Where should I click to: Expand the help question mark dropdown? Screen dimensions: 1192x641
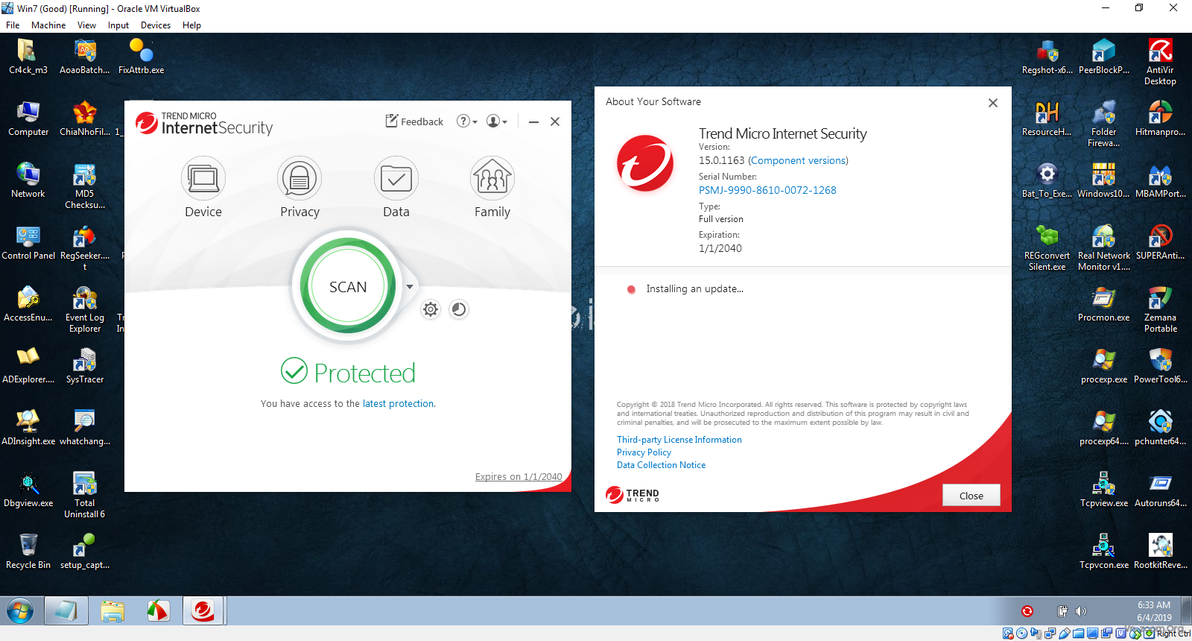[x=466, y=121]
